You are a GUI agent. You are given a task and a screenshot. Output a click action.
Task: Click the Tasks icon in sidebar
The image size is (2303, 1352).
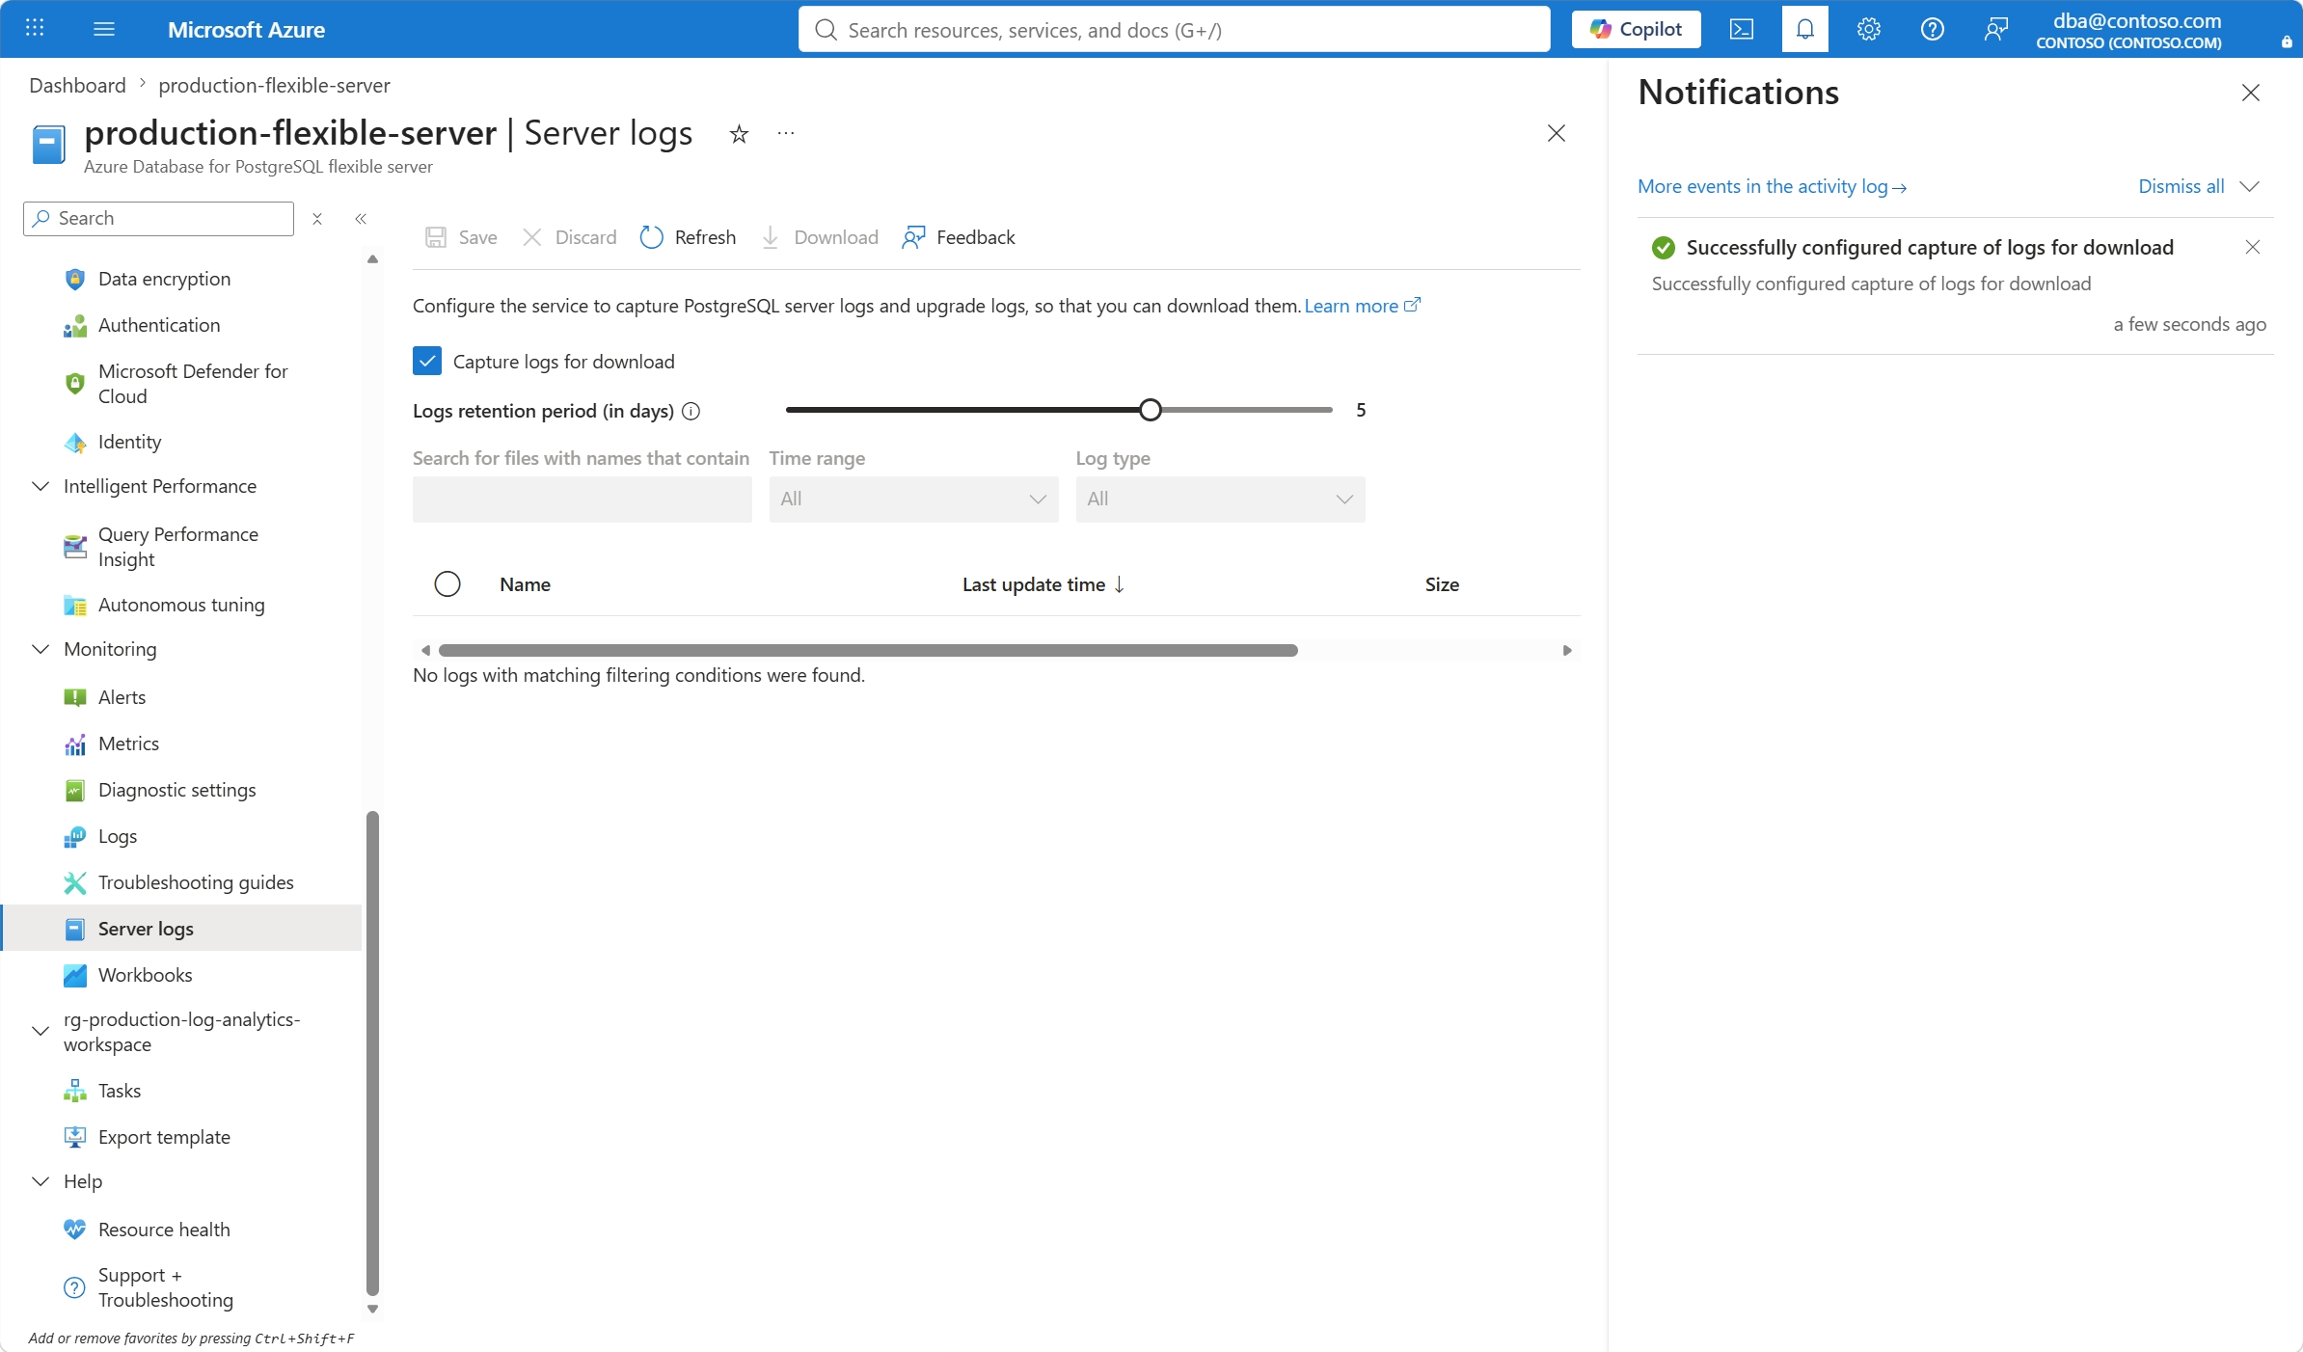point(74,1091)
